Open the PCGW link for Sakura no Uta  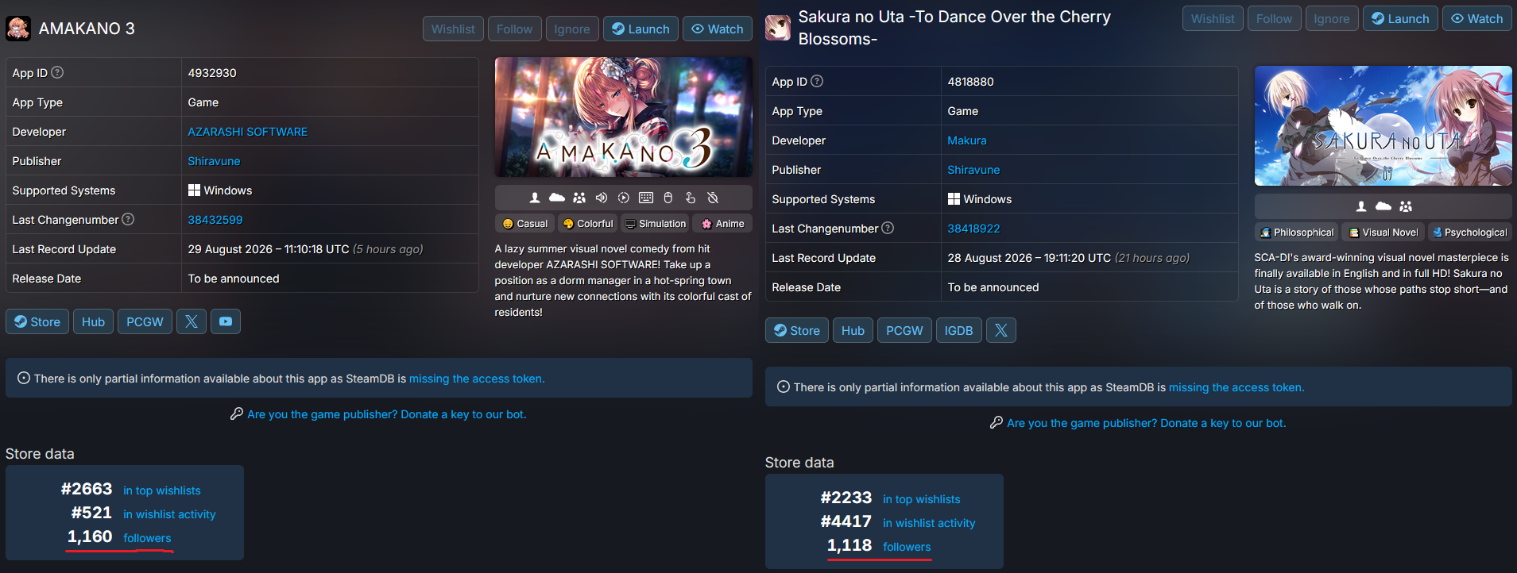click(x=904, y=330)
